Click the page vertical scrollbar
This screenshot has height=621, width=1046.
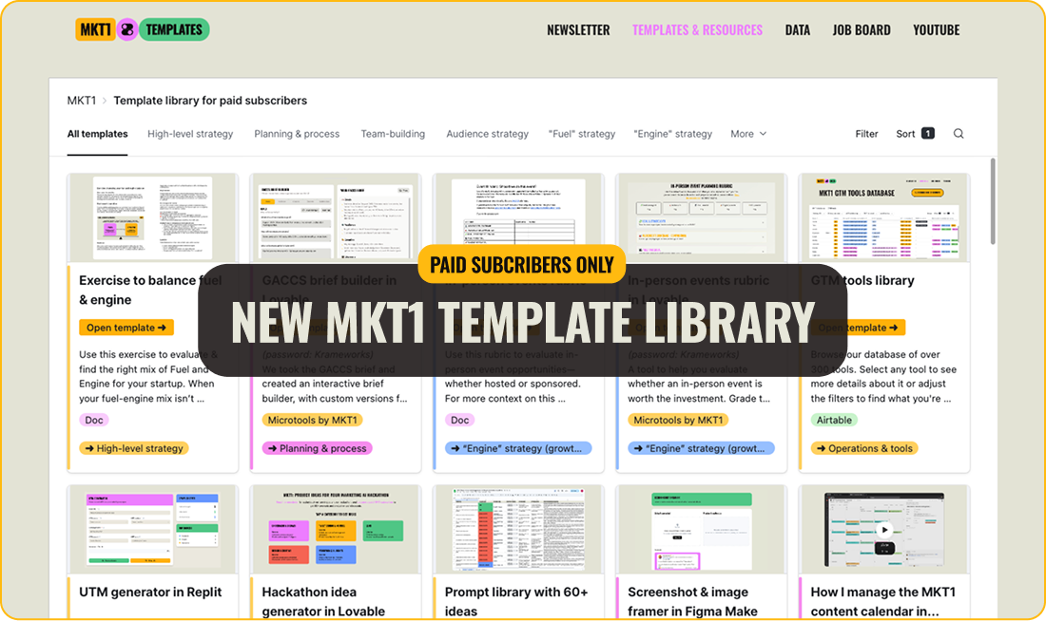(x=992, y=201)
